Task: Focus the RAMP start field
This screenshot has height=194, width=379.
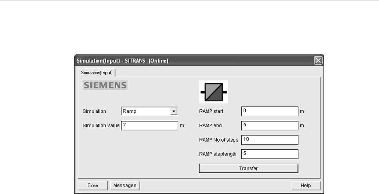Action: point(270,111)
